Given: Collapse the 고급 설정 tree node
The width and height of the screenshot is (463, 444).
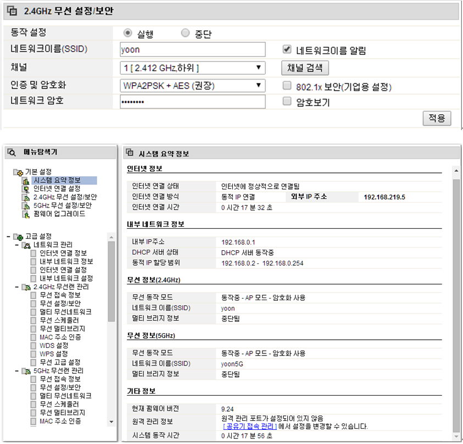Looking at the screenshot, I should (x=9, y=237).
